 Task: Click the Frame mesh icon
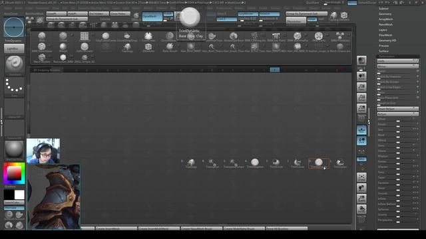tap(361, 177)
